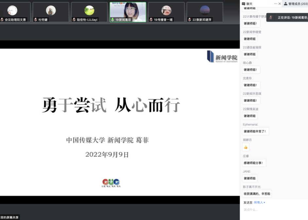Open the chat panel's more options (…) menu
This screenshot has height=220, width=308.
click(276, 4)
